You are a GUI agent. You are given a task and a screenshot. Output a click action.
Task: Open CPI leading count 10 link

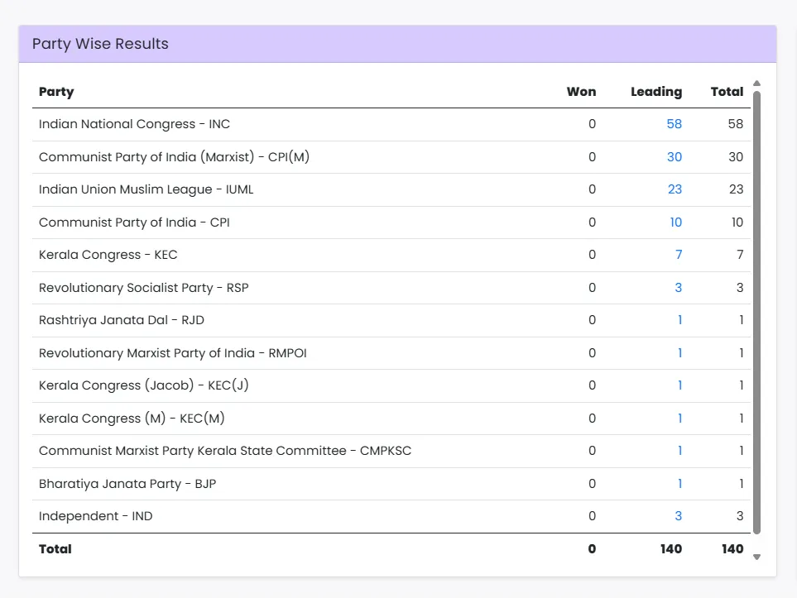pyautogui.click(x=675, y=222)
